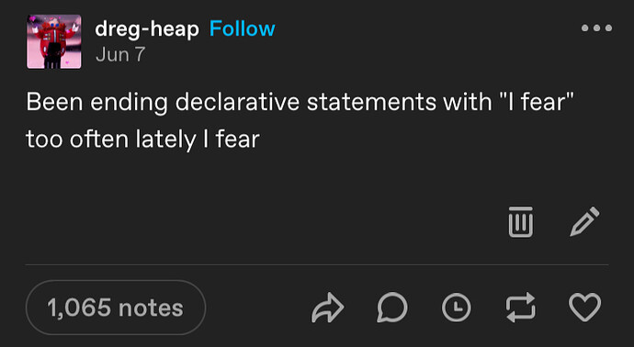Open the dreg-heap avatar image
The height and width of the screenshot is (347, 634).
(54, 41)
